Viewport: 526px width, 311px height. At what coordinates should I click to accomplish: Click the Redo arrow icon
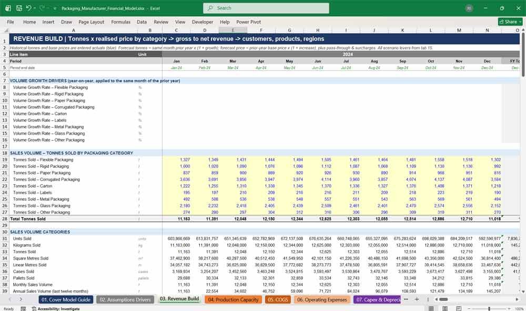[42, 8]
